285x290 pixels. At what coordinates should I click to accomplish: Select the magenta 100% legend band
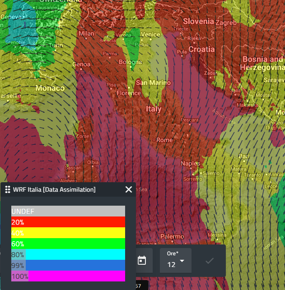(x=68, y=276)
